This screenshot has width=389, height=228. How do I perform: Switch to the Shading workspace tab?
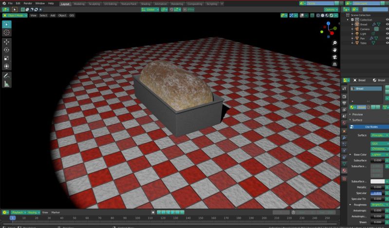point(146,4)
